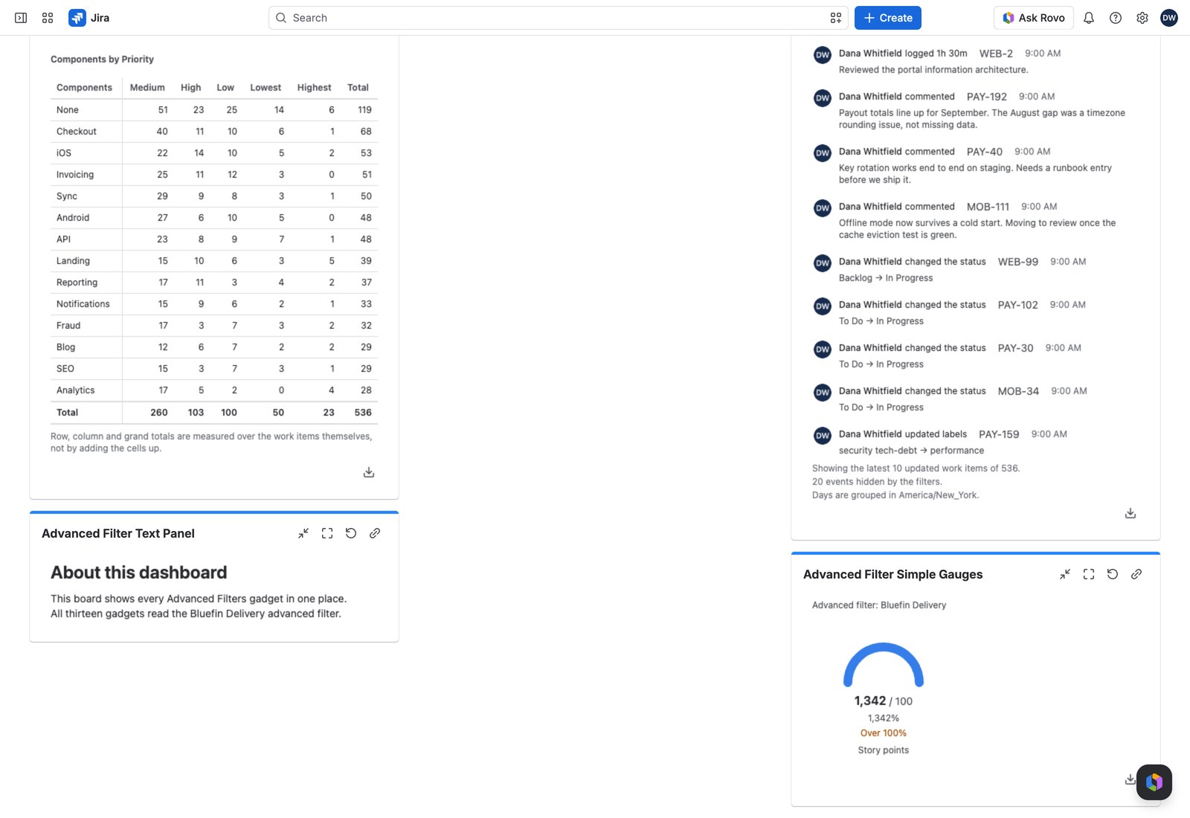Open the floating Rovo chat button
1190x818 pixels.
(x=1154, y=782)
